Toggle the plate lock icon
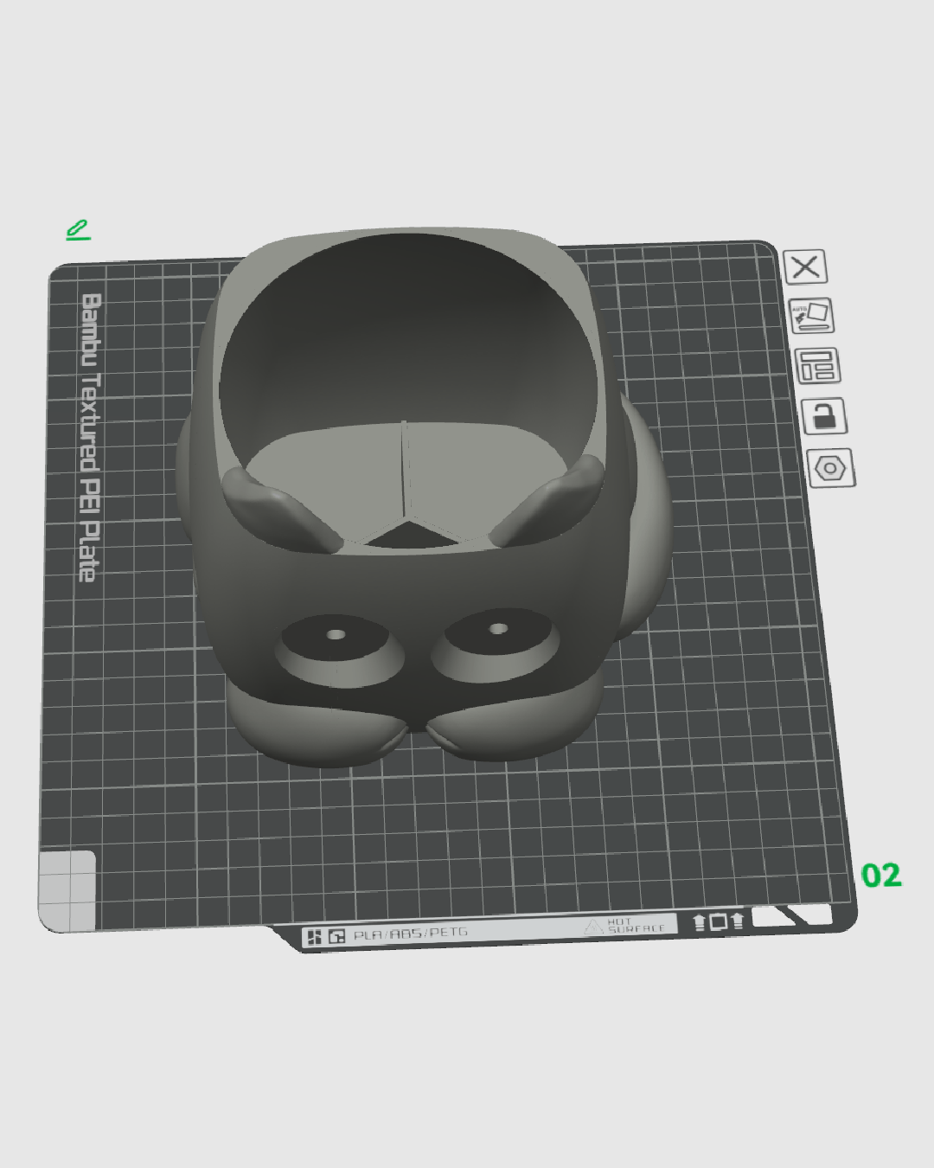The height and width of the screenshot is (1168, 934). (824, 416)
